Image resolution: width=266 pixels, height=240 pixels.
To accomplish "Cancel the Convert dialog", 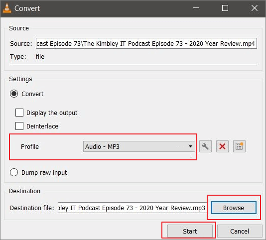I will coord(240,231).
